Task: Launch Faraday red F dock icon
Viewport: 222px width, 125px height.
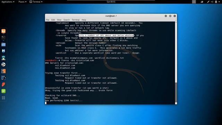Action: click(3, 84)
